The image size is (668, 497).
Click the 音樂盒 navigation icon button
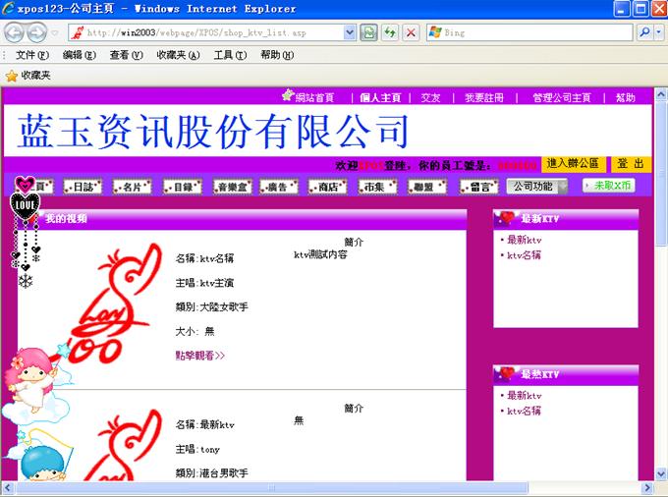[233, 187]
